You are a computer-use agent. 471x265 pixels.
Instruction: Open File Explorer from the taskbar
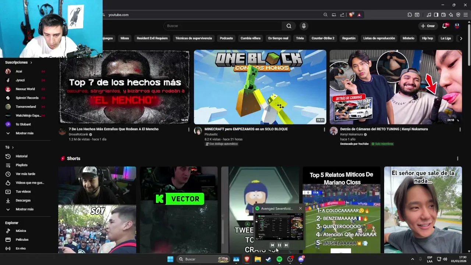(258, 259)
